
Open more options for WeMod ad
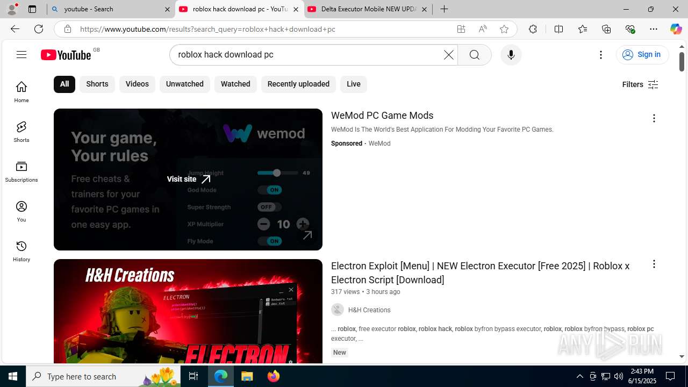coord(654,118)
